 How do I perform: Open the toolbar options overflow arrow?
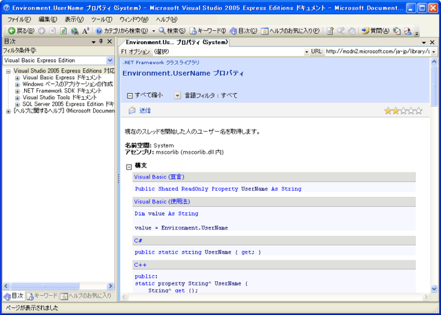[x=417, y=32]
